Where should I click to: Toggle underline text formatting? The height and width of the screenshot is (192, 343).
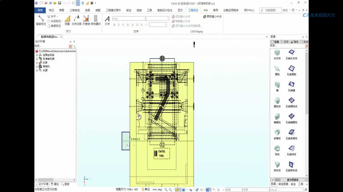click(123, 24)
